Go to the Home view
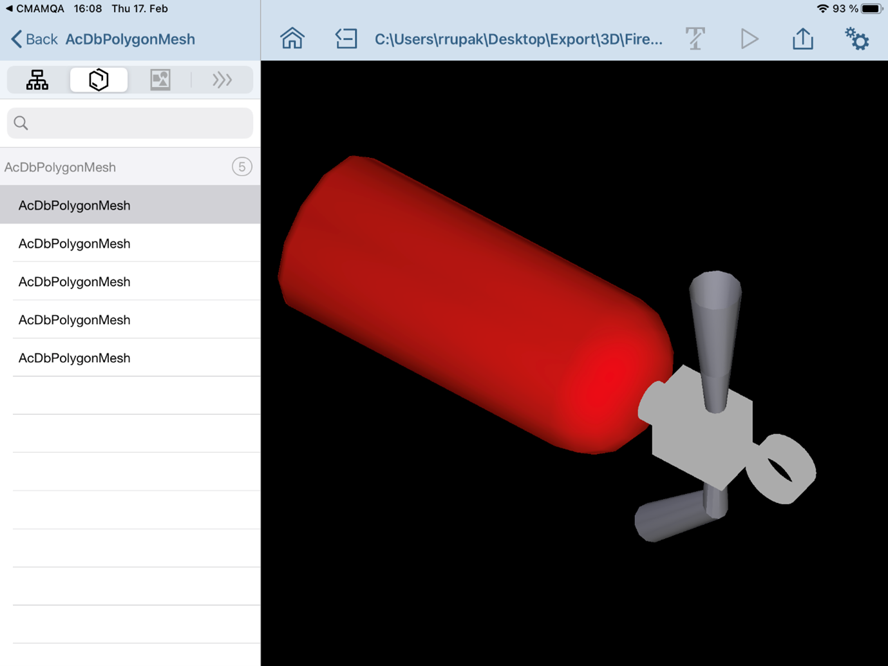Screen dimensions: 888x666 click(x=292, y=39)
